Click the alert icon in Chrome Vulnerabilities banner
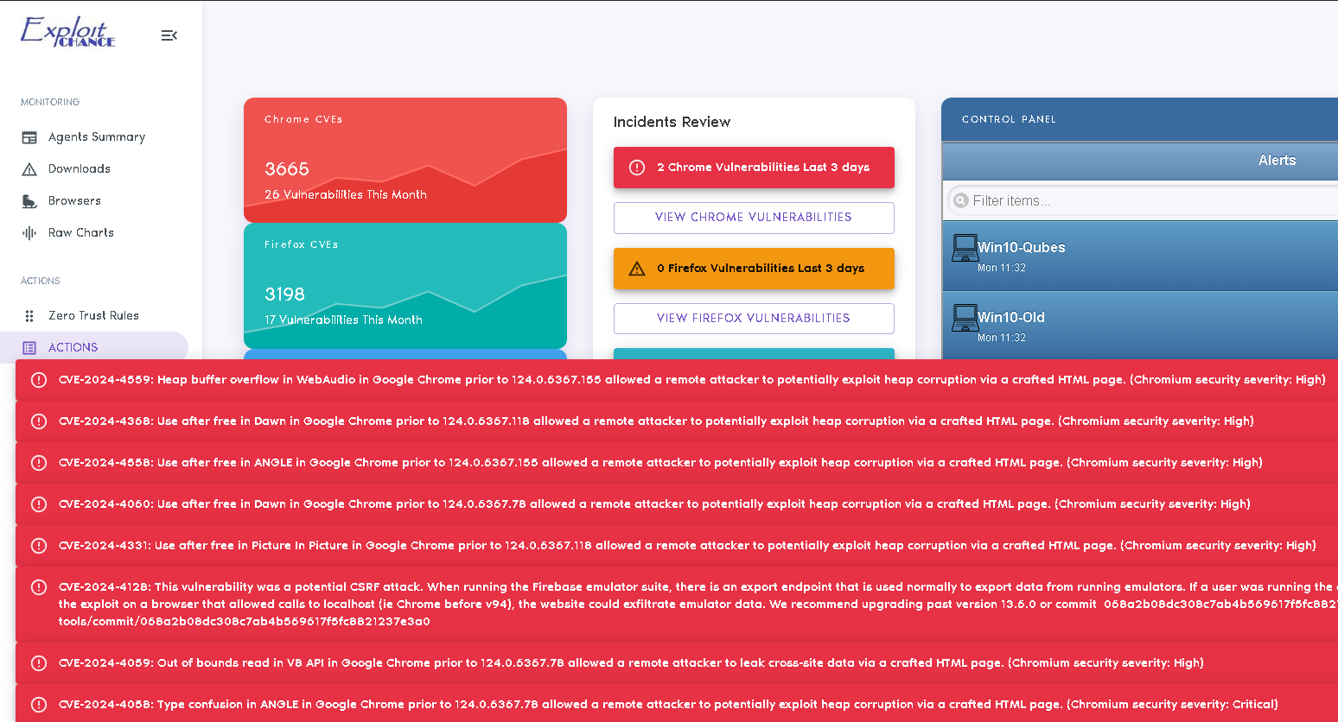Image resolution: width=1338 pixels, height=722 pixels. [x=637, y=168]
